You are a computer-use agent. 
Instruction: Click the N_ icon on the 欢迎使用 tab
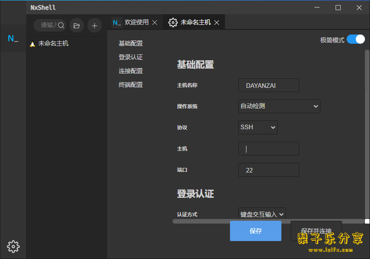pyautogui.click(x=117, y=23)
